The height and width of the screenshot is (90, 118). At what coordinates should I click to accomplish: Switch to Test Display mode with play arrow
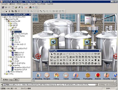coord(3,11)
